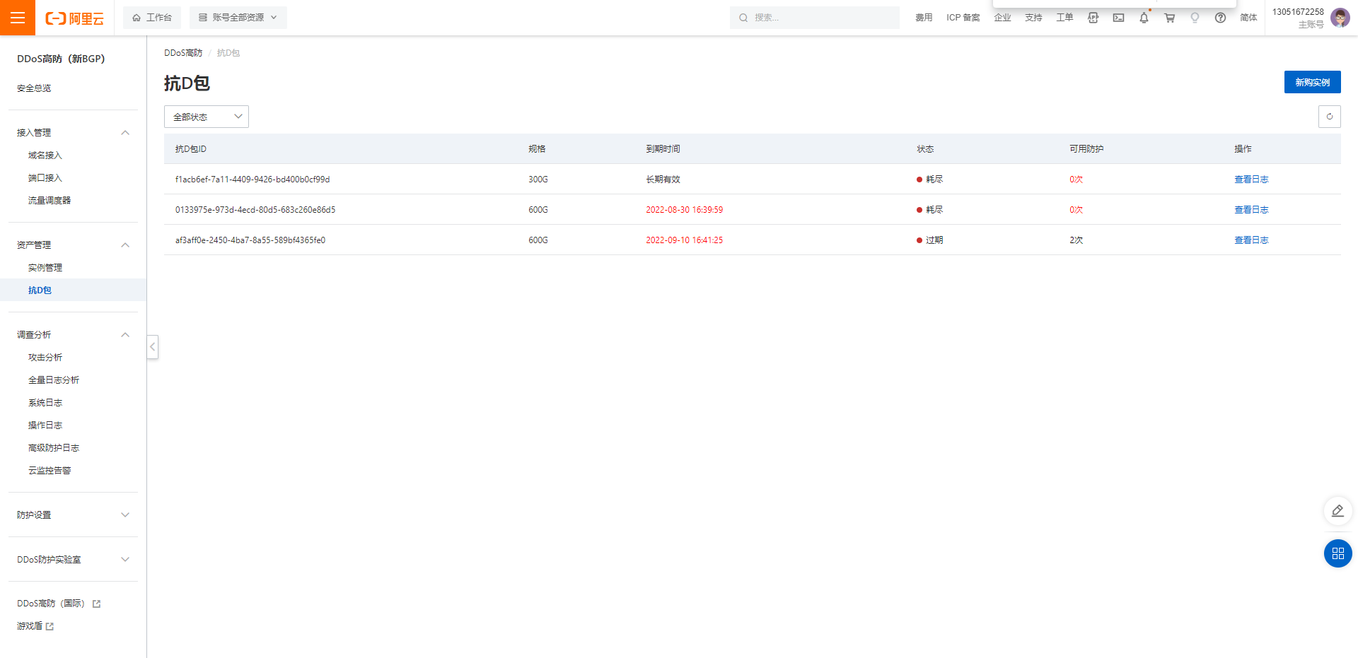The width and height of the screenshot is (1358, 658).
Task: Collapse the left sidebar with the arrow handle
Action: pyautogui.click(x=153, y=346)
